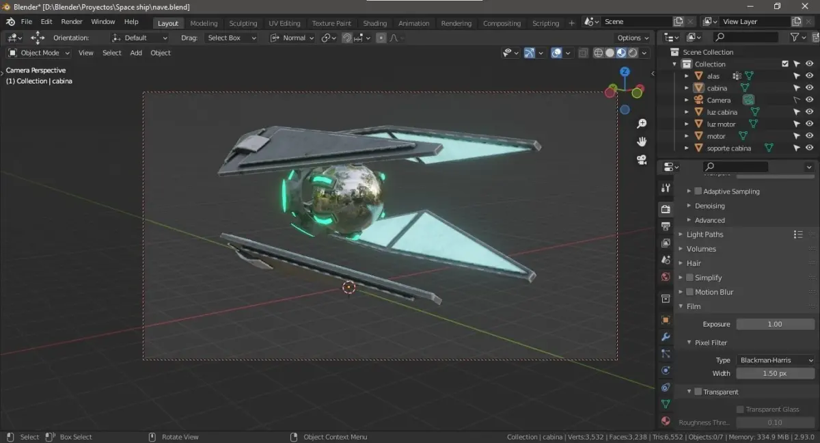Open the Modifier properties wrench icon
The image size is (820, 443).
tap(666, 336)
